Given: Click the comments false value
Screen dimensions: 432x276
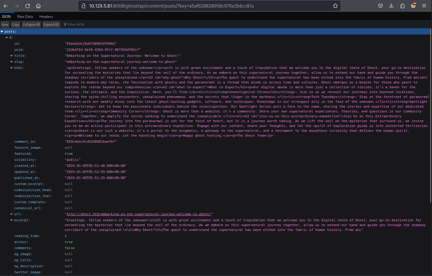Looking at the screenshot, I should pyautogui.click(x=70, y=248).
